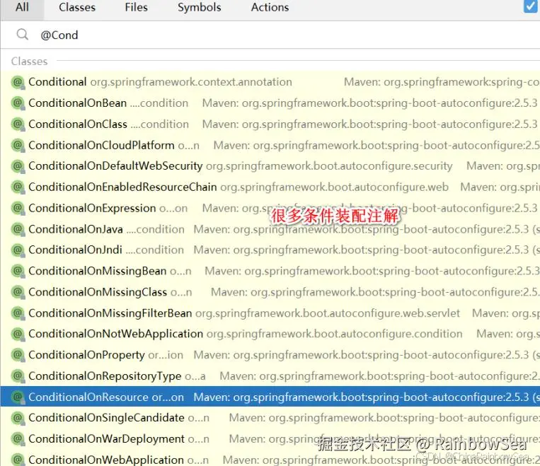Click org.springframework.boot.autoconfigure.security package text
Image resolution: width=540 pixels, height=466 pixels.
pyautogui.click(x=329, y=166)
